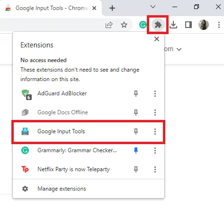The width and height of the screenshot is (224, 211).
Task: Click the share page icon
Action: pyautogui.click(x=109, y=25)
